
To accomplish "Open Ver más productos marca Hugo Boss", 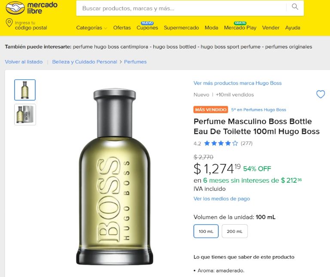I will click(238, 83).
